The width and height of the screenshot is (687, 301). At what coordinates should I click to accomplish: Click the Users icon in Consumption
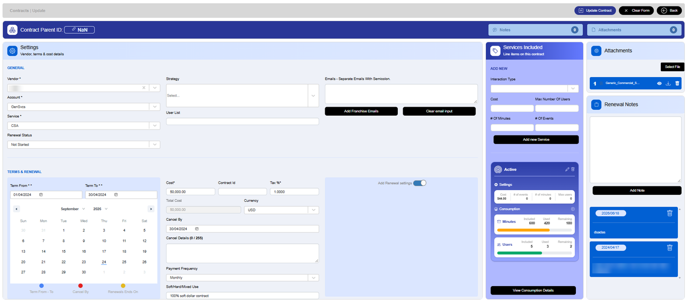(x=499, y=244)
